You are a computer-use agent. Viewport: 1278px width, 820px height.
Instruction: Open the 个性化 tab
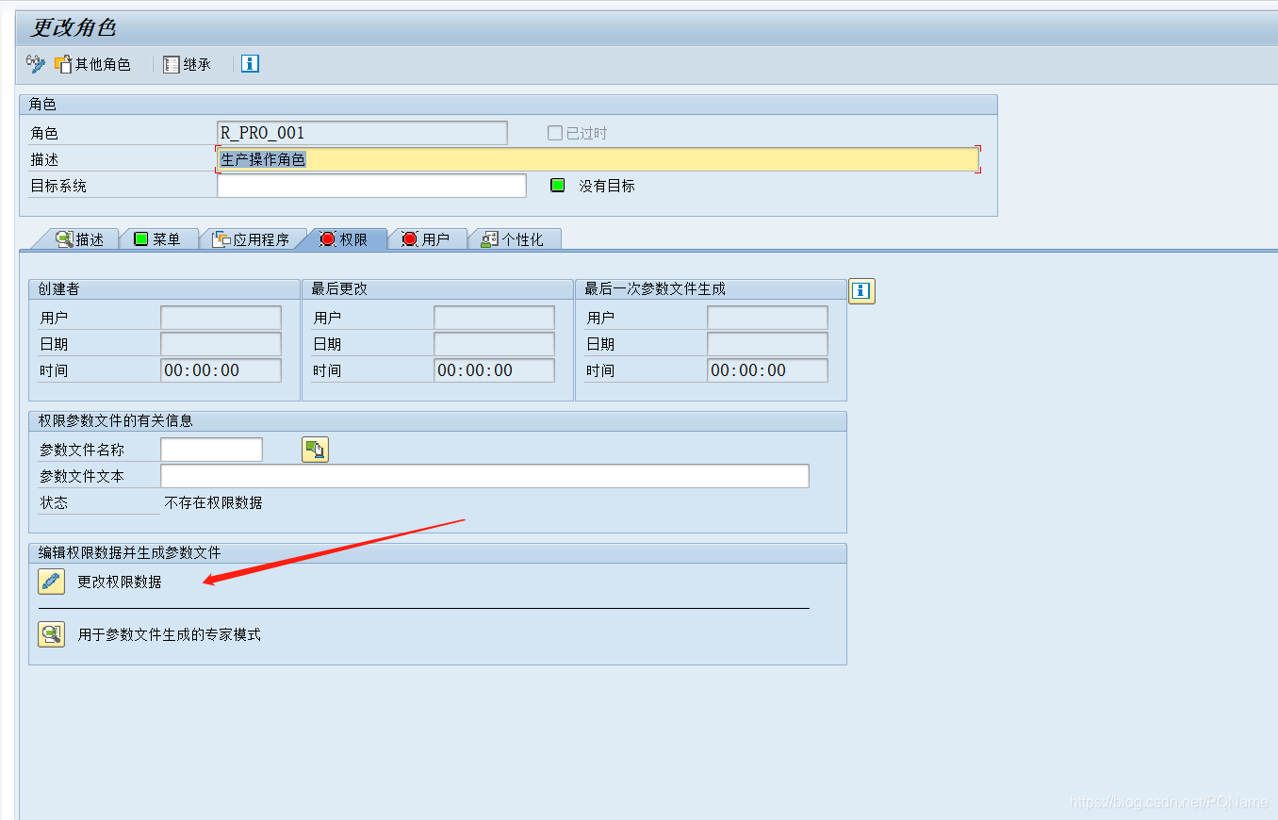[x=515, y=239]
